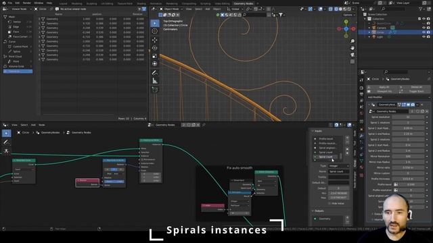This screenshot has height=243, width=433.
Task: Collapse the Inputs panel in node sidebar
Action: point(313,131)
